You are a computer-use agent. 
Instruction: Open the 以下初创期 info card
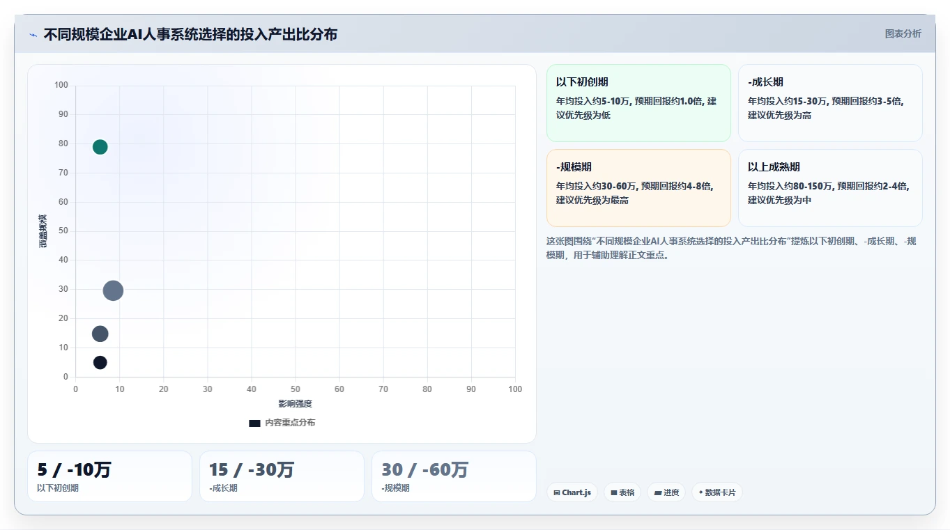click(638, 103)
